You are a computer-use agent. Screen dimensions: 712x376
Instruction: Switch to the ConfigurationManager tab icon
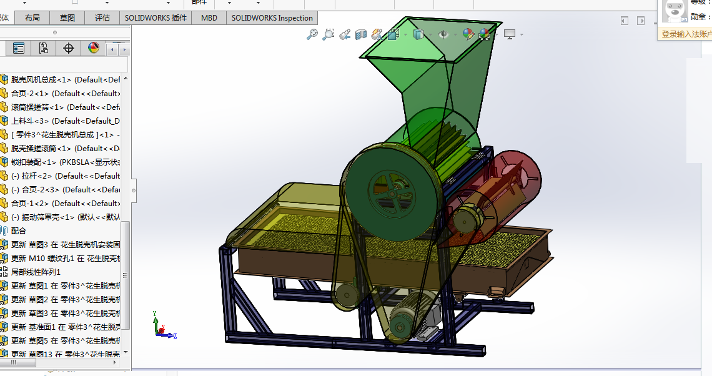44,48
